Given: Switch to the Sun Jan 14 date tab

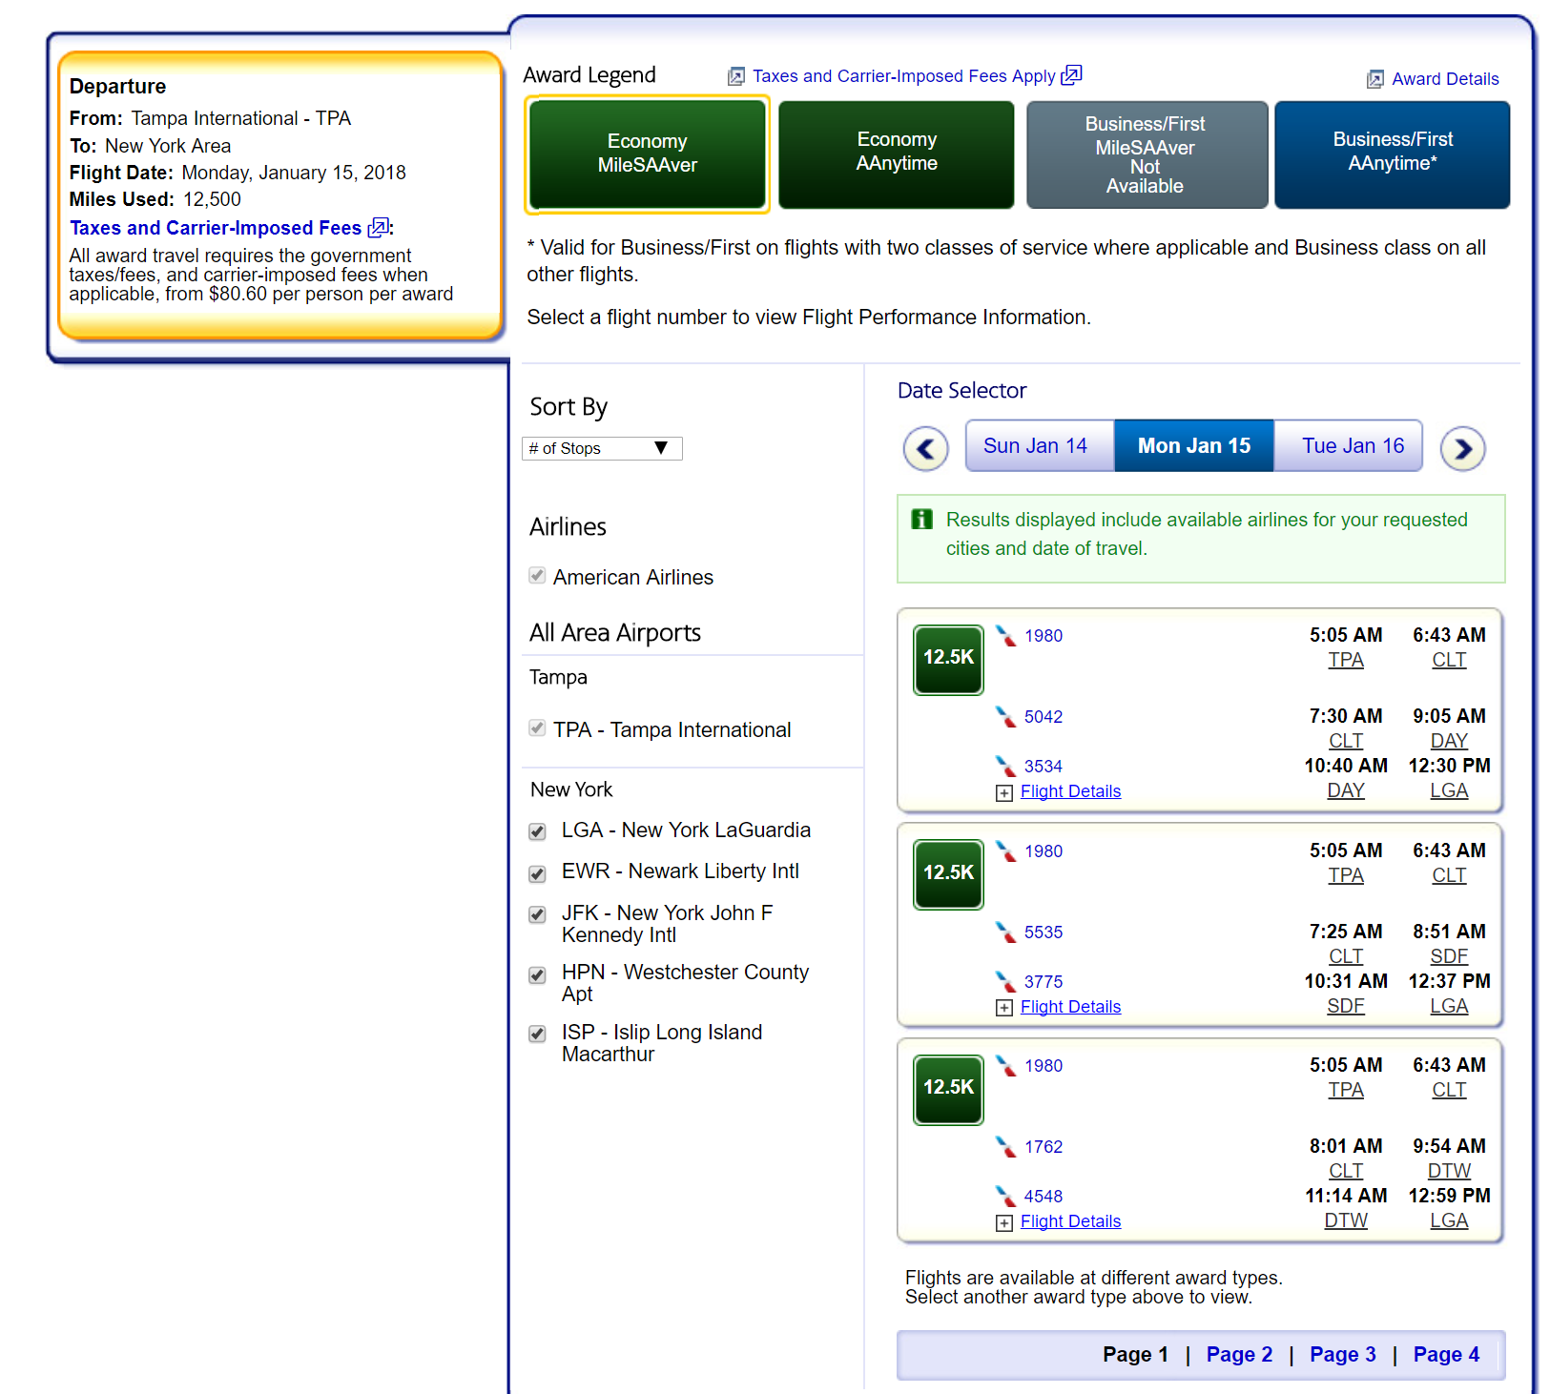Looking at the screenshot, I should click(x=1035, y=446).
